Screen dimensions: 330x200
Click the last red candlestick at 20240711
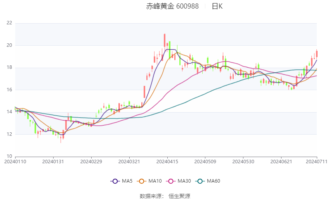[317, 54]
